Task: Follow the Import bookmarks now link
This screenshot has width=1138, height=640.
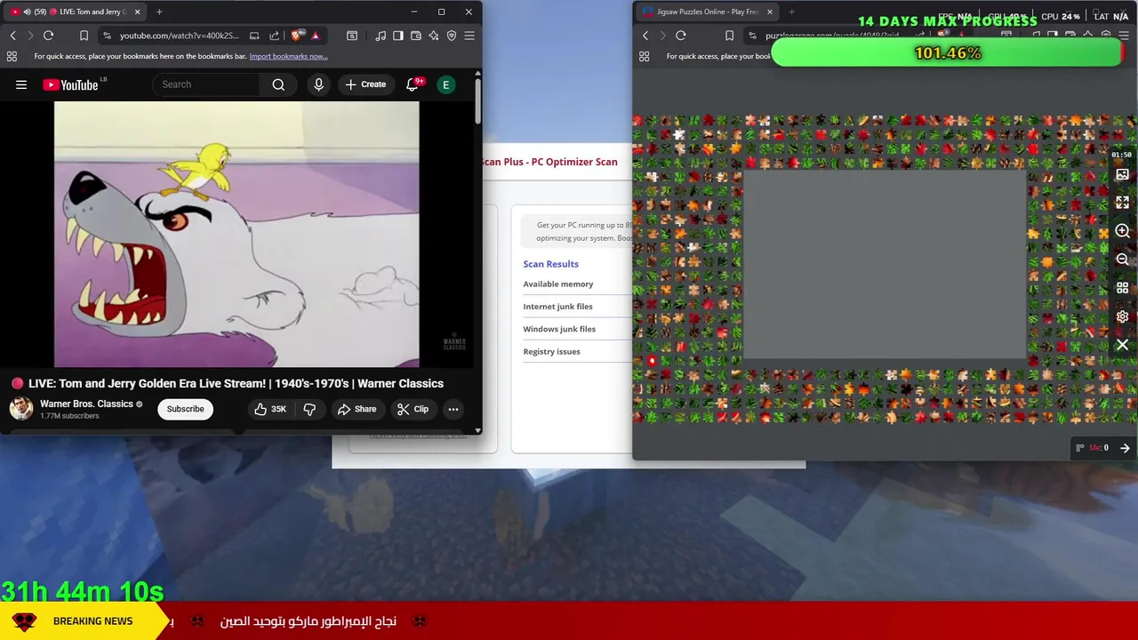Action: click(x=288, y=56)
